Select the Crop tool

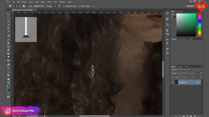(8, 28)
